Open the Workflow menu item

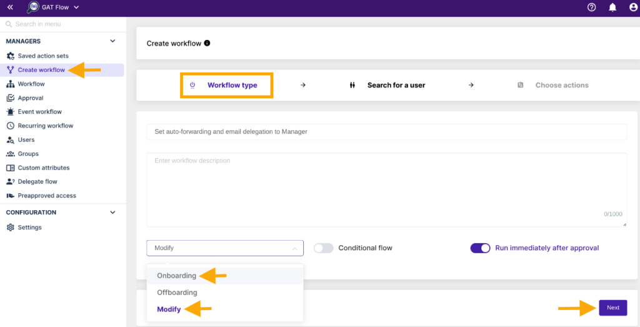coord(31,84)
